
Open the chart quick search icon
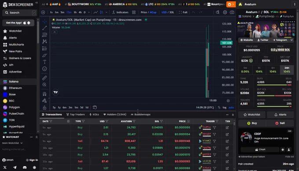tap(218, 12)
